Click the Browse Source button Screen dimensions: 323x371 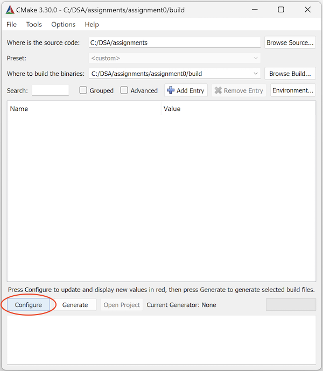pyautogui.click(x=290, y=42)
